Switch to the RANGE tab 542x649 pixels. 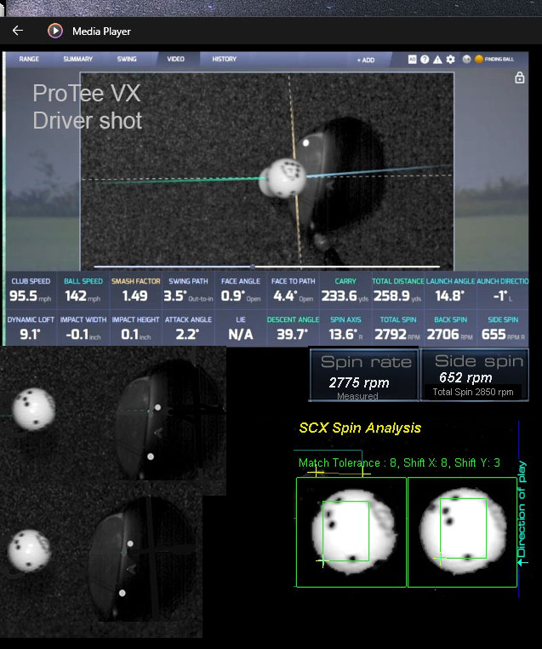pos(29,59)
